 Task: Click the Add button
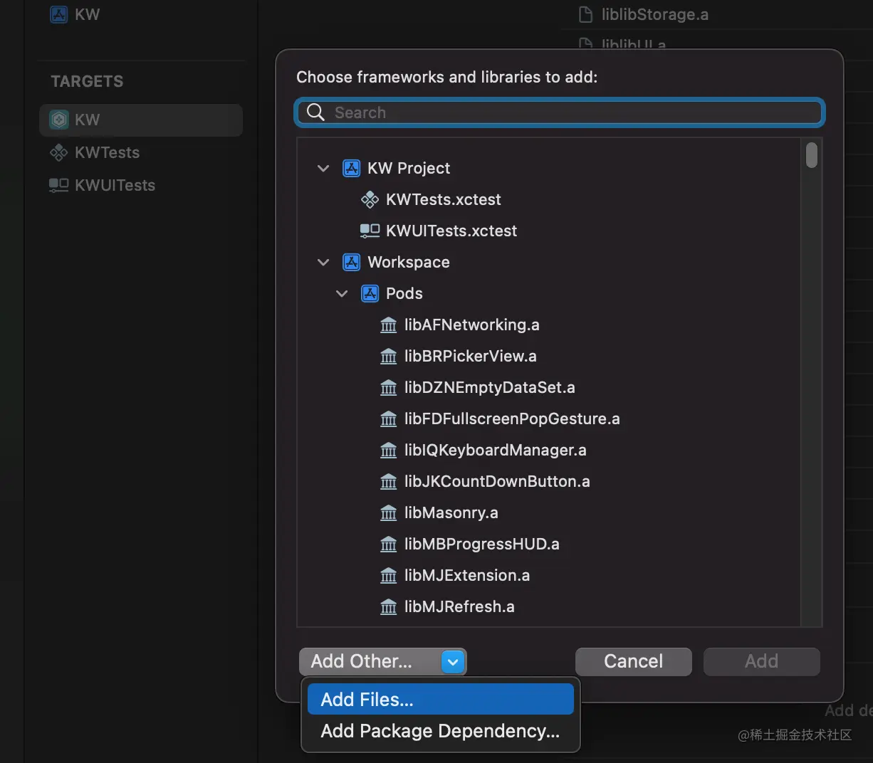[x=762, y=661]
